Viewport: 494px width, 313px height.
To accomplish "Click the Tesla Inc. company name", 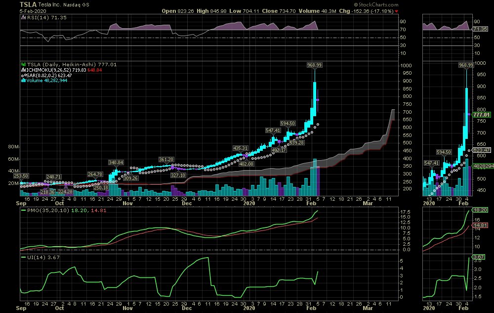I will point(50,5).
